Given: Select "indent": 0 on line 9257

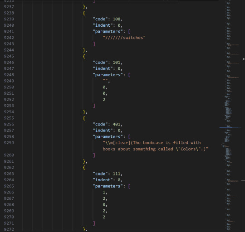Looking at the screenshot, I should point(108,130).
